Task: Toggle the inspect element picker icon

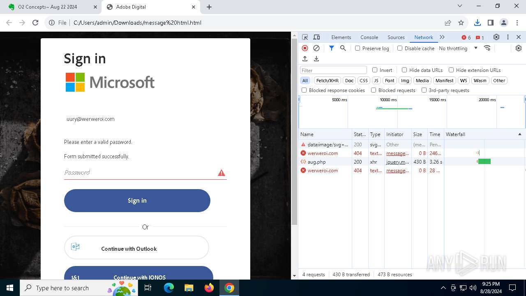Action: [x=305, y=37]
